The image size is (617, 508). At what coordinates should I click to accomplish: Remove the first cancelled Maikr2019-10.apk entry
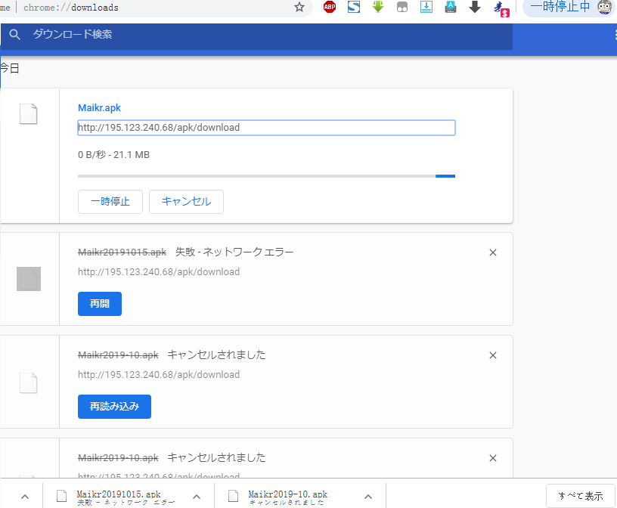493,355
